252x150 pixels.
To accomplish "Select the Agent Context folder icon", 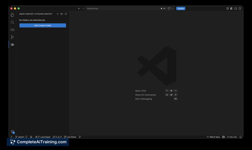I will (x=12, y=44).
